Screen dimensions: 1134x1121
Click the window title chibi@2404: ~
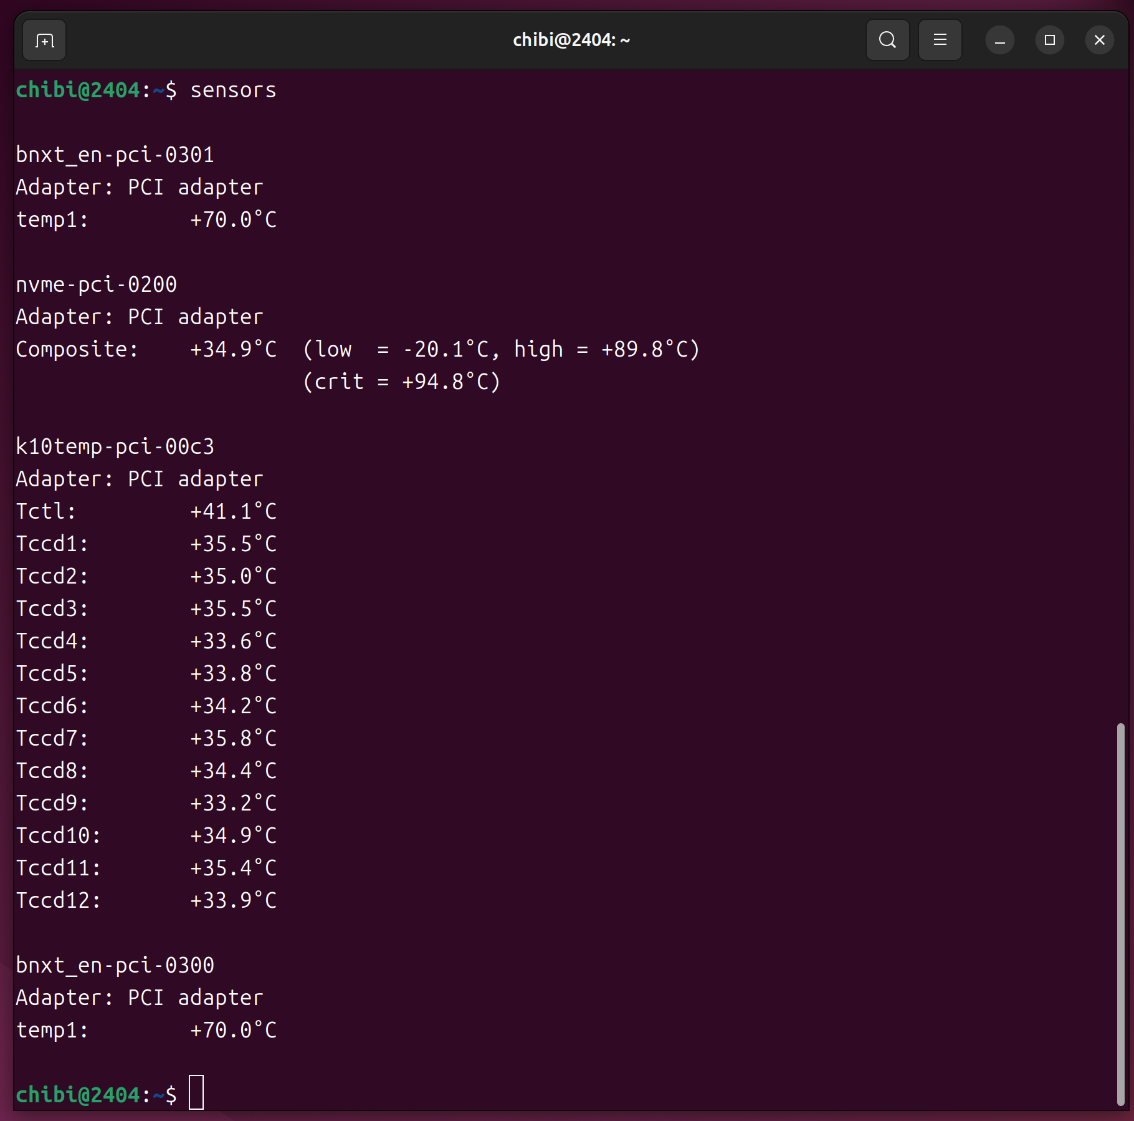click(x=571, y=41)
